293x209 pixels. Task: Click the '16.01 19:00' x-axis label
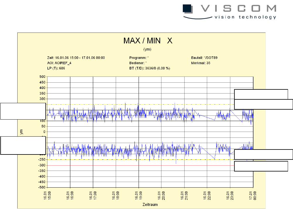139,196
